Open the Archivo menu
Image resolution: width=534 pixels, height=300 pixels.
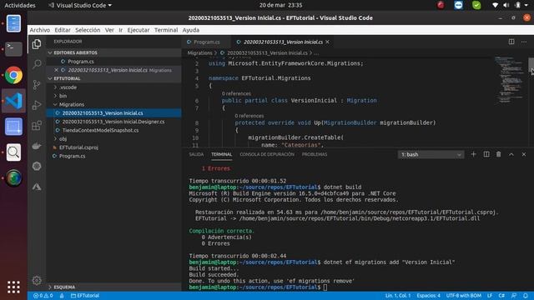point(39,30)
